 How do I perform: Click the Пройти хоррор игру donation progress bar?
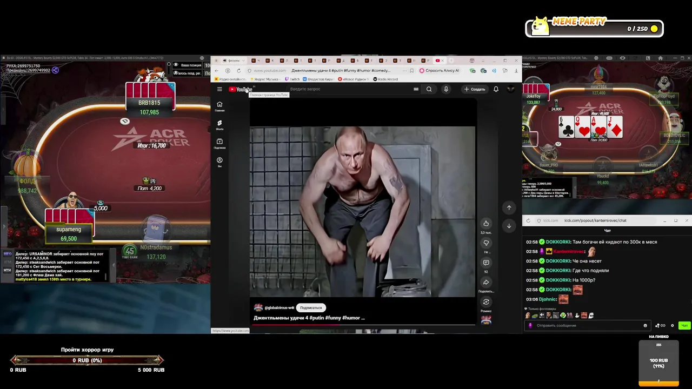(88, 360)
